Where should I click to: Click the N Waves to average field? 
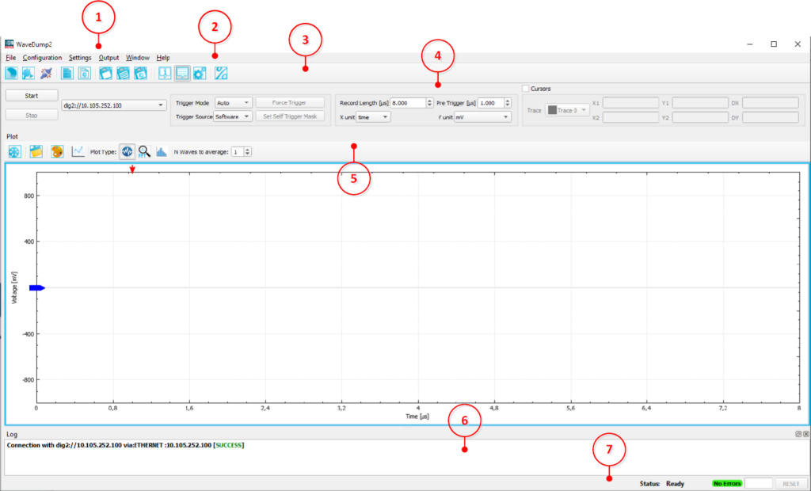[238, 151]
